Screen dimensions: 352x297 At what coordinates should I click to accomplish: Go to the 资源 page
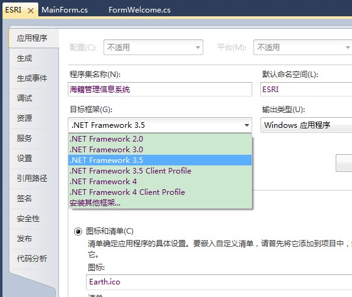(x=34, y=118)
